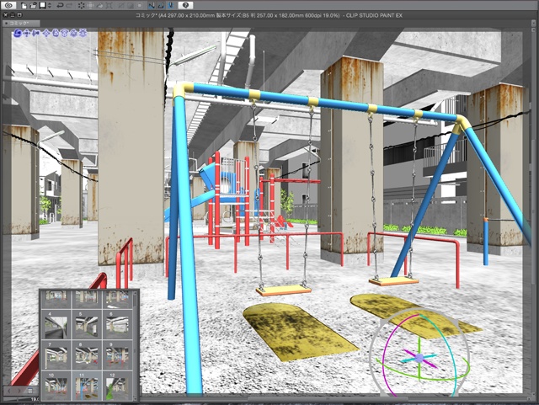Choose camera angle preset 6

click(118, 324)
